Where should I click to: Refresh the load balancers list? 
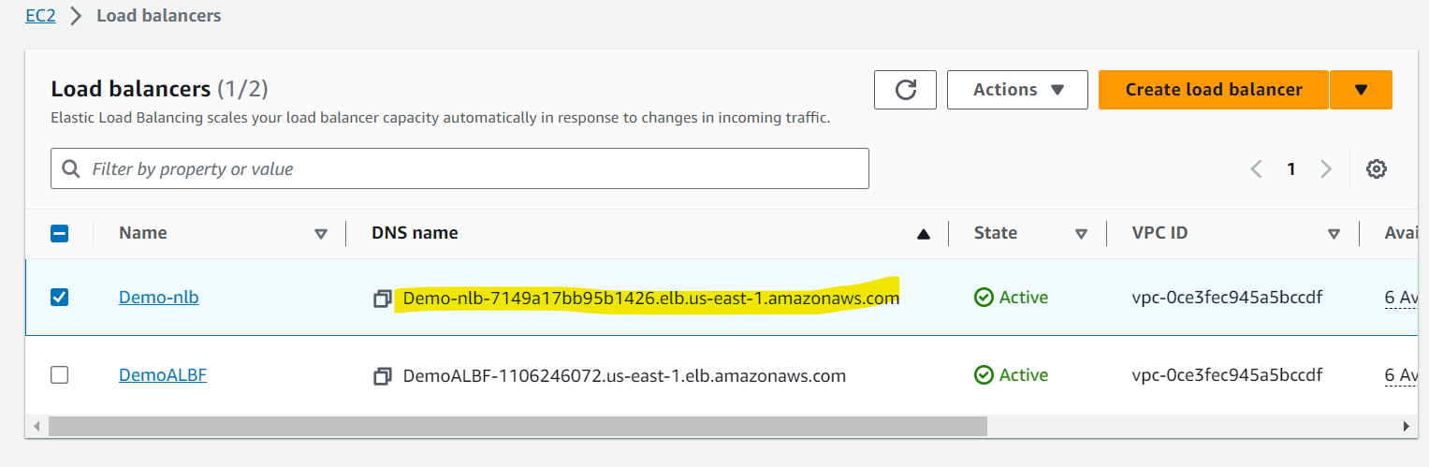pyautogui.click(x=905, y=90)
